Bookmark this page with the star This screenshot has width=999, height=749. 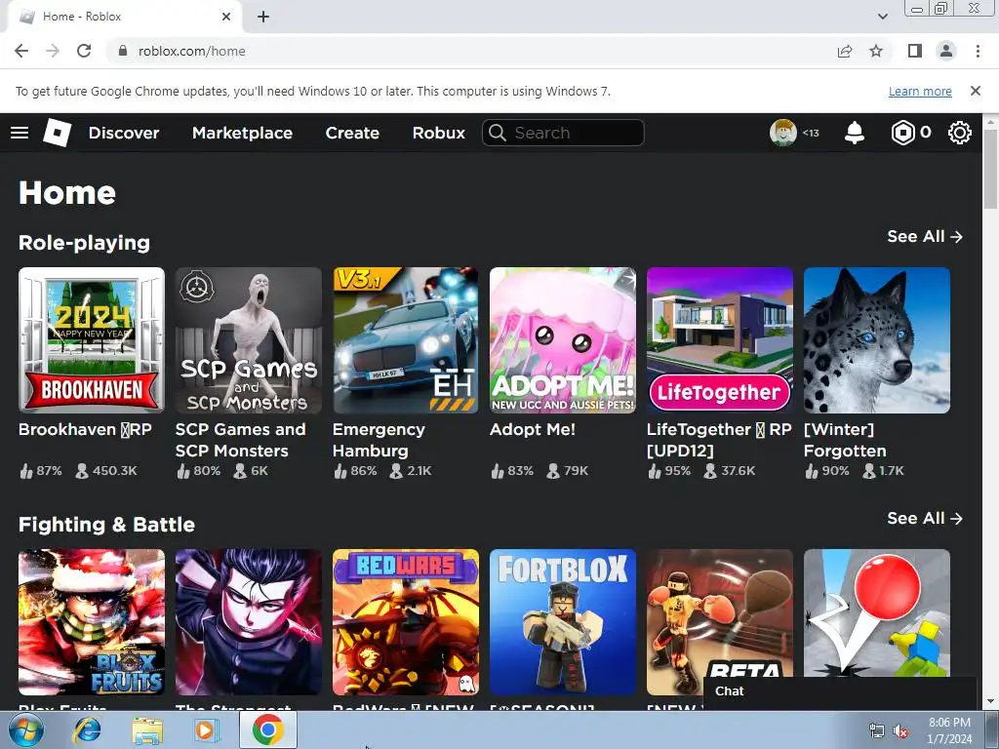tap(876, 51)
